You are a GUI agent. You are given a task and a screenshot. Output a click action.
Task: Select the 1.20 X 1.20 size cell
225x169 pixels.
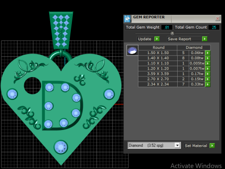158,69
